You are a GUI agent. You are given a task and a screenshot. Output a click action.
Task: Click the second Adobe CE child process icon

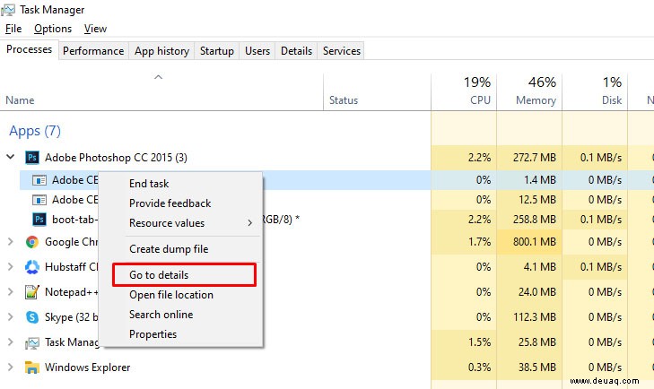[x=39, y=200]
